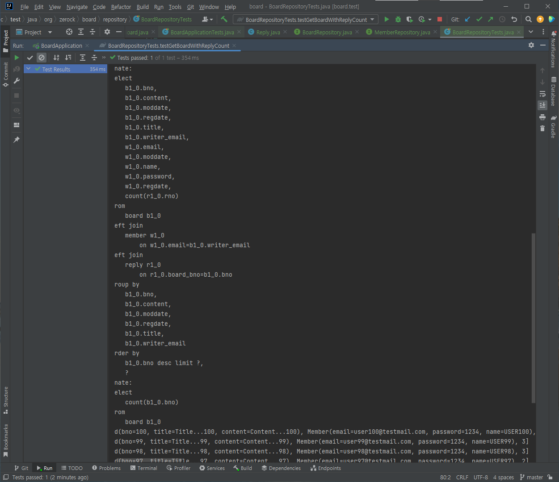Run the selected test configuration
The image size is (559, 482).
pos(387,19)
